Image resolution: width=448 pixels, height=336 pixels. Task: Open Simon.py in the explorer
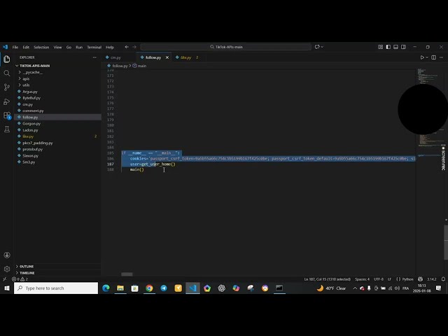(x=30, y=155)
